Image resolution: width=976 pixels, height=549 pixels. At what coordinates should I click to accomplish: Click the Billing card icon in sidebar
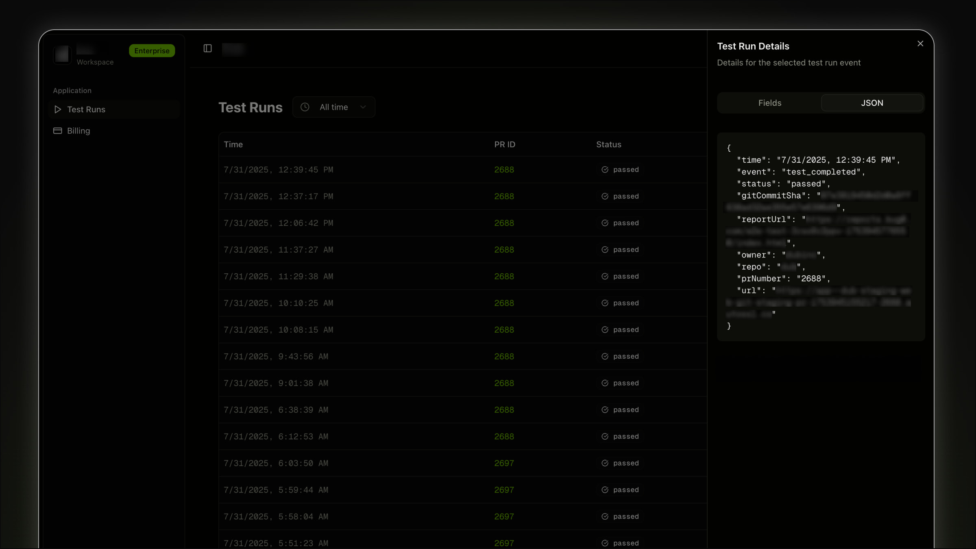coord(57,131)
